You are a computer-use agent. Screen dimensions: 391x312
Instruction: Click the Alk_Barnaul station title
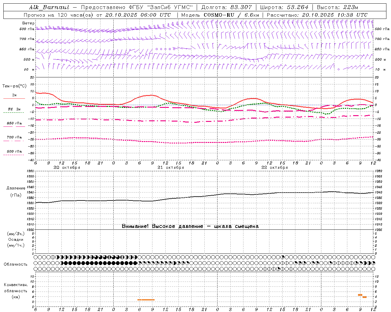[x=49, y=7]
